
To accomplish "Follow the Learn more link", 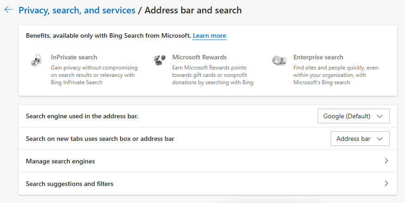I will tap(210, 35).
